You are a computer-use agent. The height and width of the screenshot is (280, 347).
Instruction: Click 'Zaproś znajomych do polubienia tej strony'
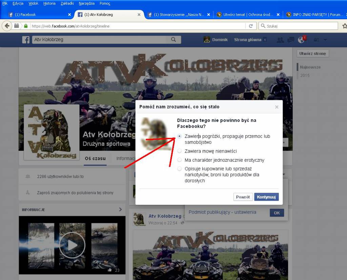click(72, 193)
